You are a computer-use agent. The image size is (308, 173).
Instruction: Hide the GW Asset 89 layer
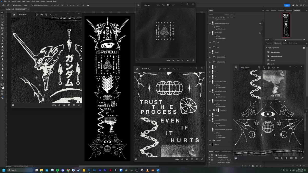click(x=209, y=33)
